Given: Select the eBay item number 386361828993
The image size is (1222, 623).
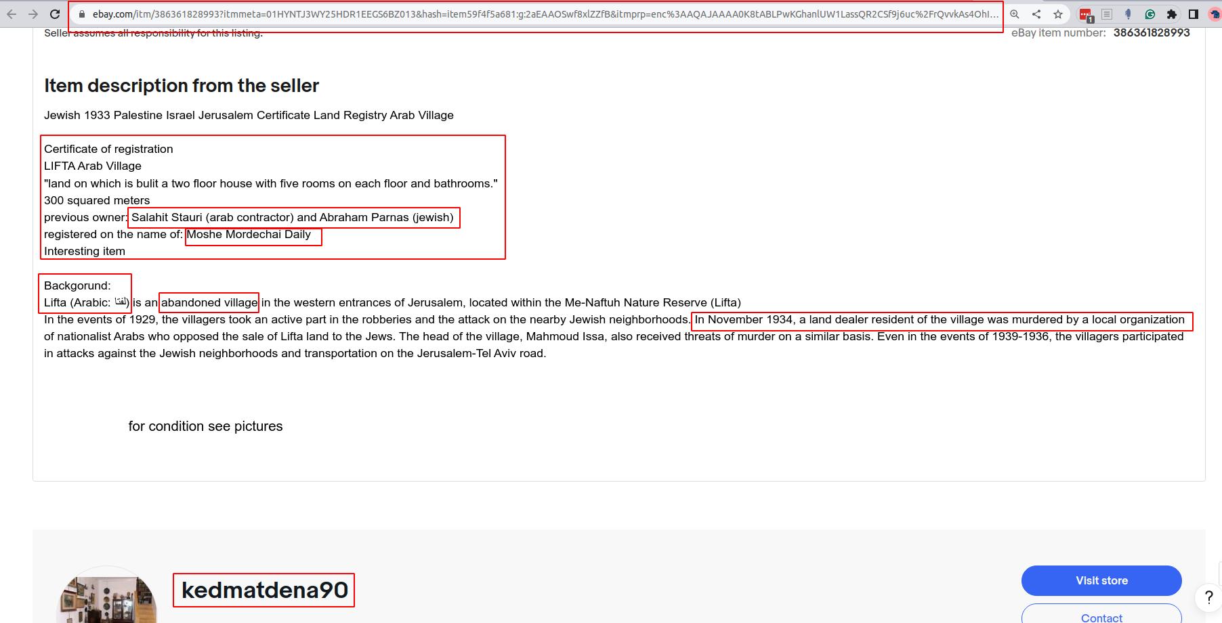Looking at the screenshot, I should (1152, 32).
